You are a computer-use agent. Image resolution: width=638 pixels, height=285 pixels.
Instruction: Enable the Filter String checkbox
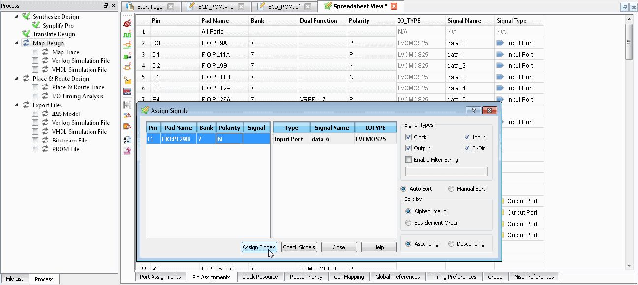click(408, 160)
